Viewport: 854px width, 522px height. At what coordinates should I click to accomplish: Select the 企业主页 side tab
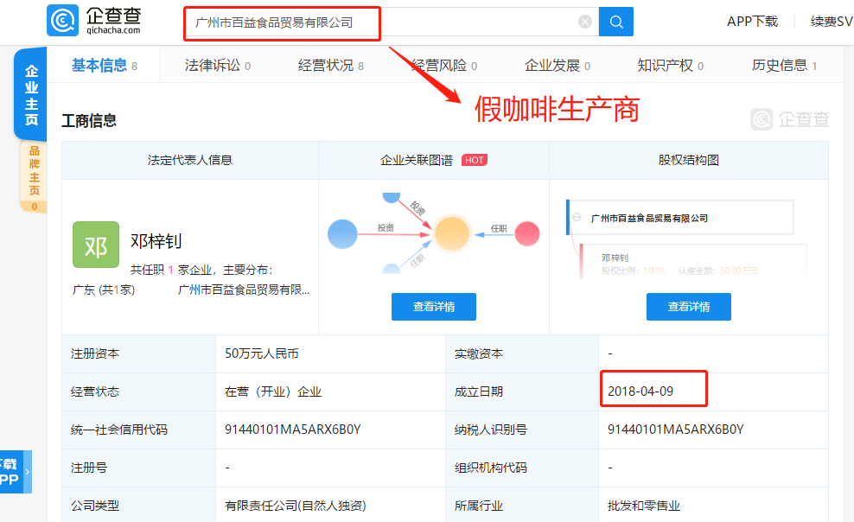pos(31,95)
